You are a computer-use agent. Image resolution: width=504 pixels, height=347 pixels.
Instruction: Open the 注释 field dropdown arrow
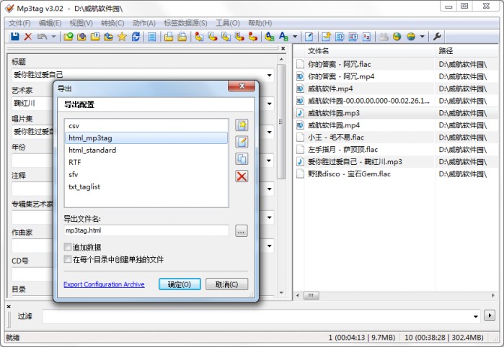269,189
